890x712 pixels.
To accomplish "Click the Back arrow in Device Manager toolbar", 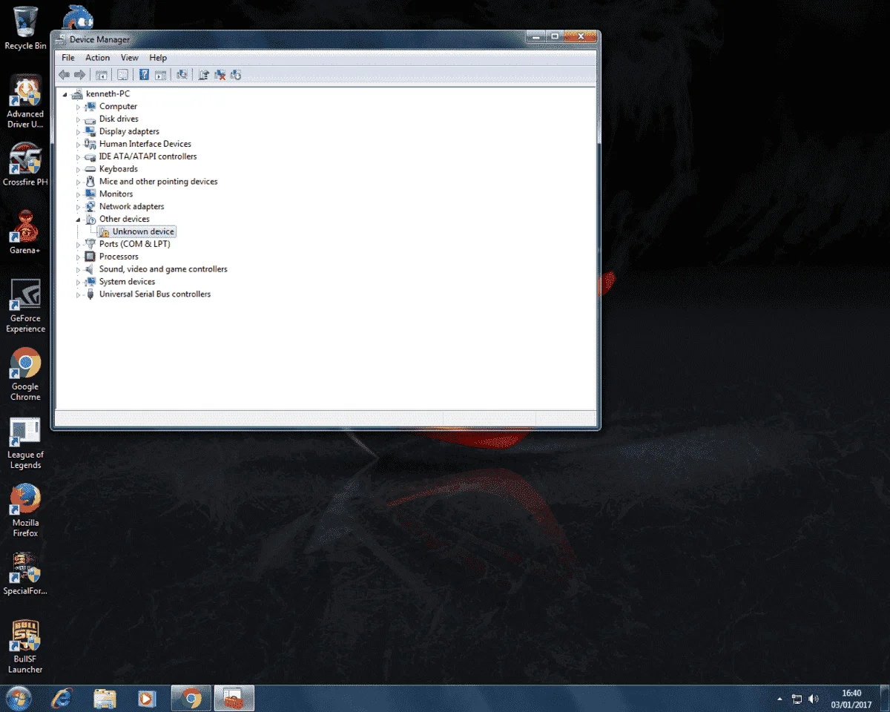I will click(x=64, y=75).
